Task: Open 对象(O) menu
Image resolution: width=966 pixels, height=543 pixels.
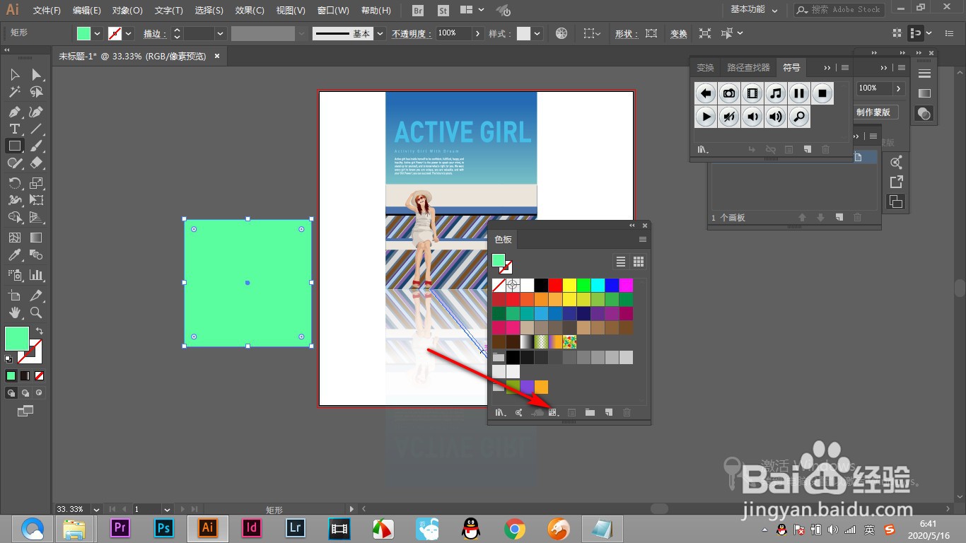Action: click(x=127, y=11)
